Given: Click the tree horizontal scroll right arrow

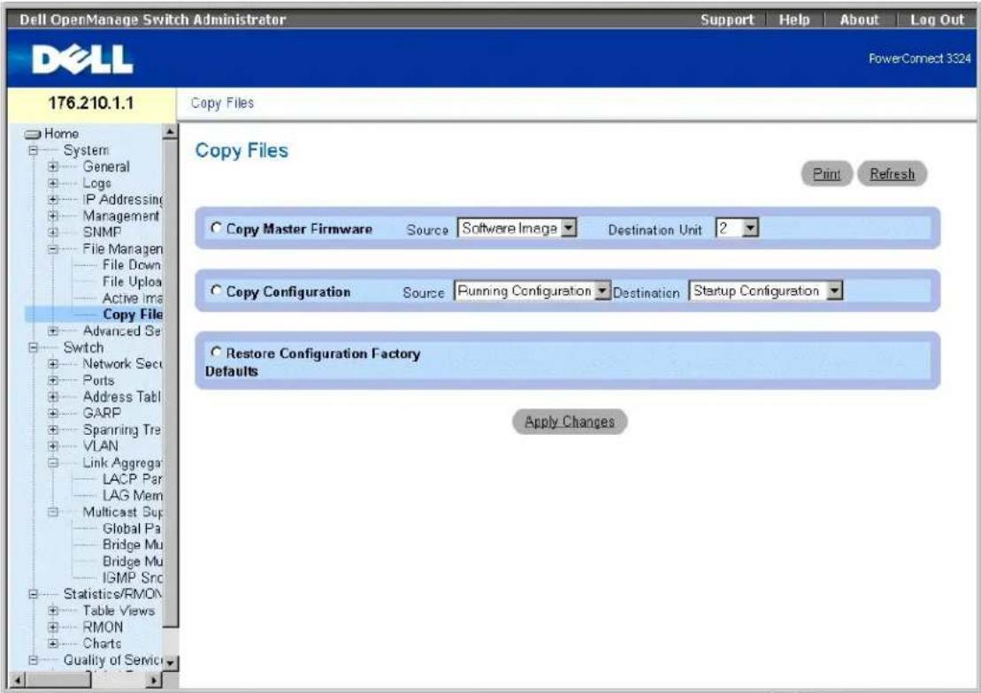Looking at the screenshot, I should click(x=155, y=680).
